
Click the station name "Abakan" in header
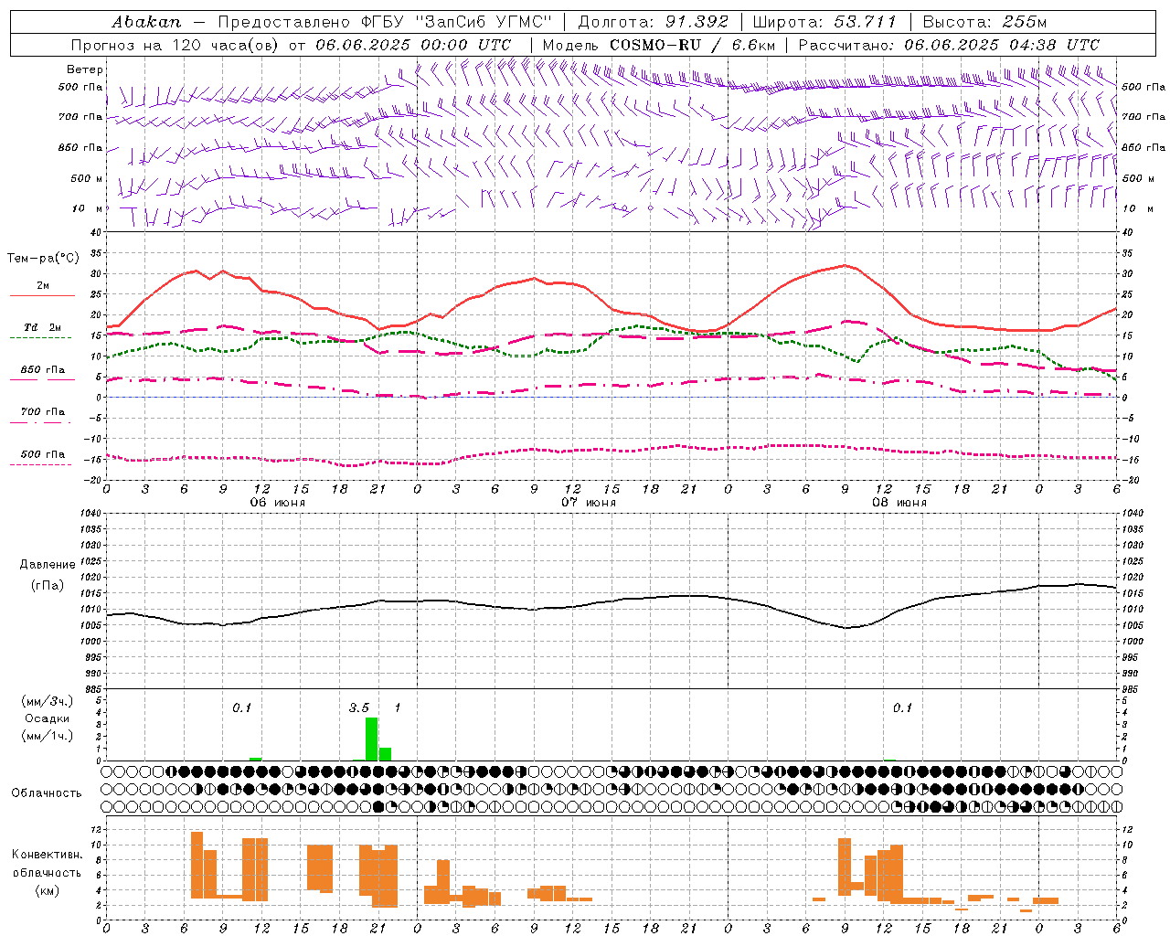pos(146,22)
